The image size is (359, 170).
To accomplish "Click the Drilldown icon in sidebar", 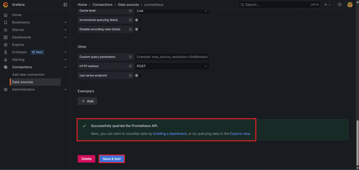I will pyautogui.click(x=6, y=52).
